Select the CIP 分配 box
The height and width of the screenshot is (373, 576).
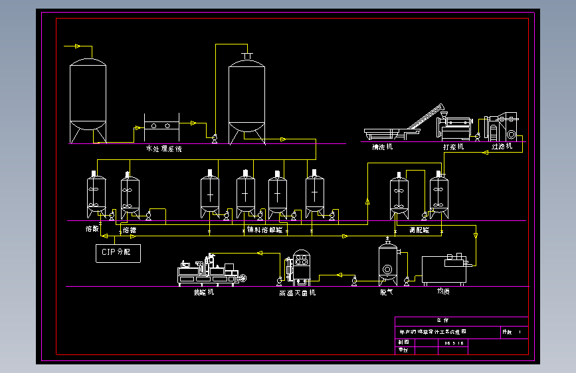(x=118, y=254)
